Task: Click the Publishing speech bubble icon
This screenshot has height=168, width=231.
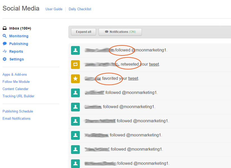Action: pos(4,43)
